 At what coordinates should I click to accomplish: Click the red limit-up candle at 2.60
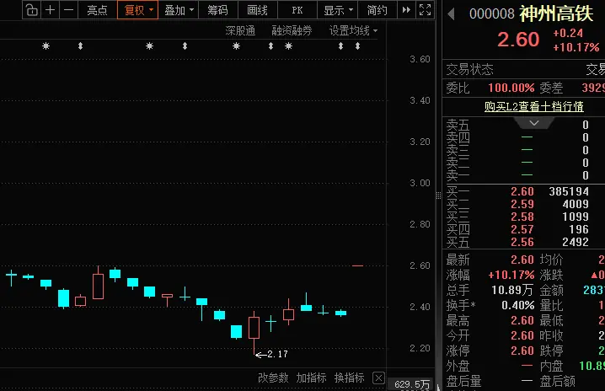coord(357,265)
